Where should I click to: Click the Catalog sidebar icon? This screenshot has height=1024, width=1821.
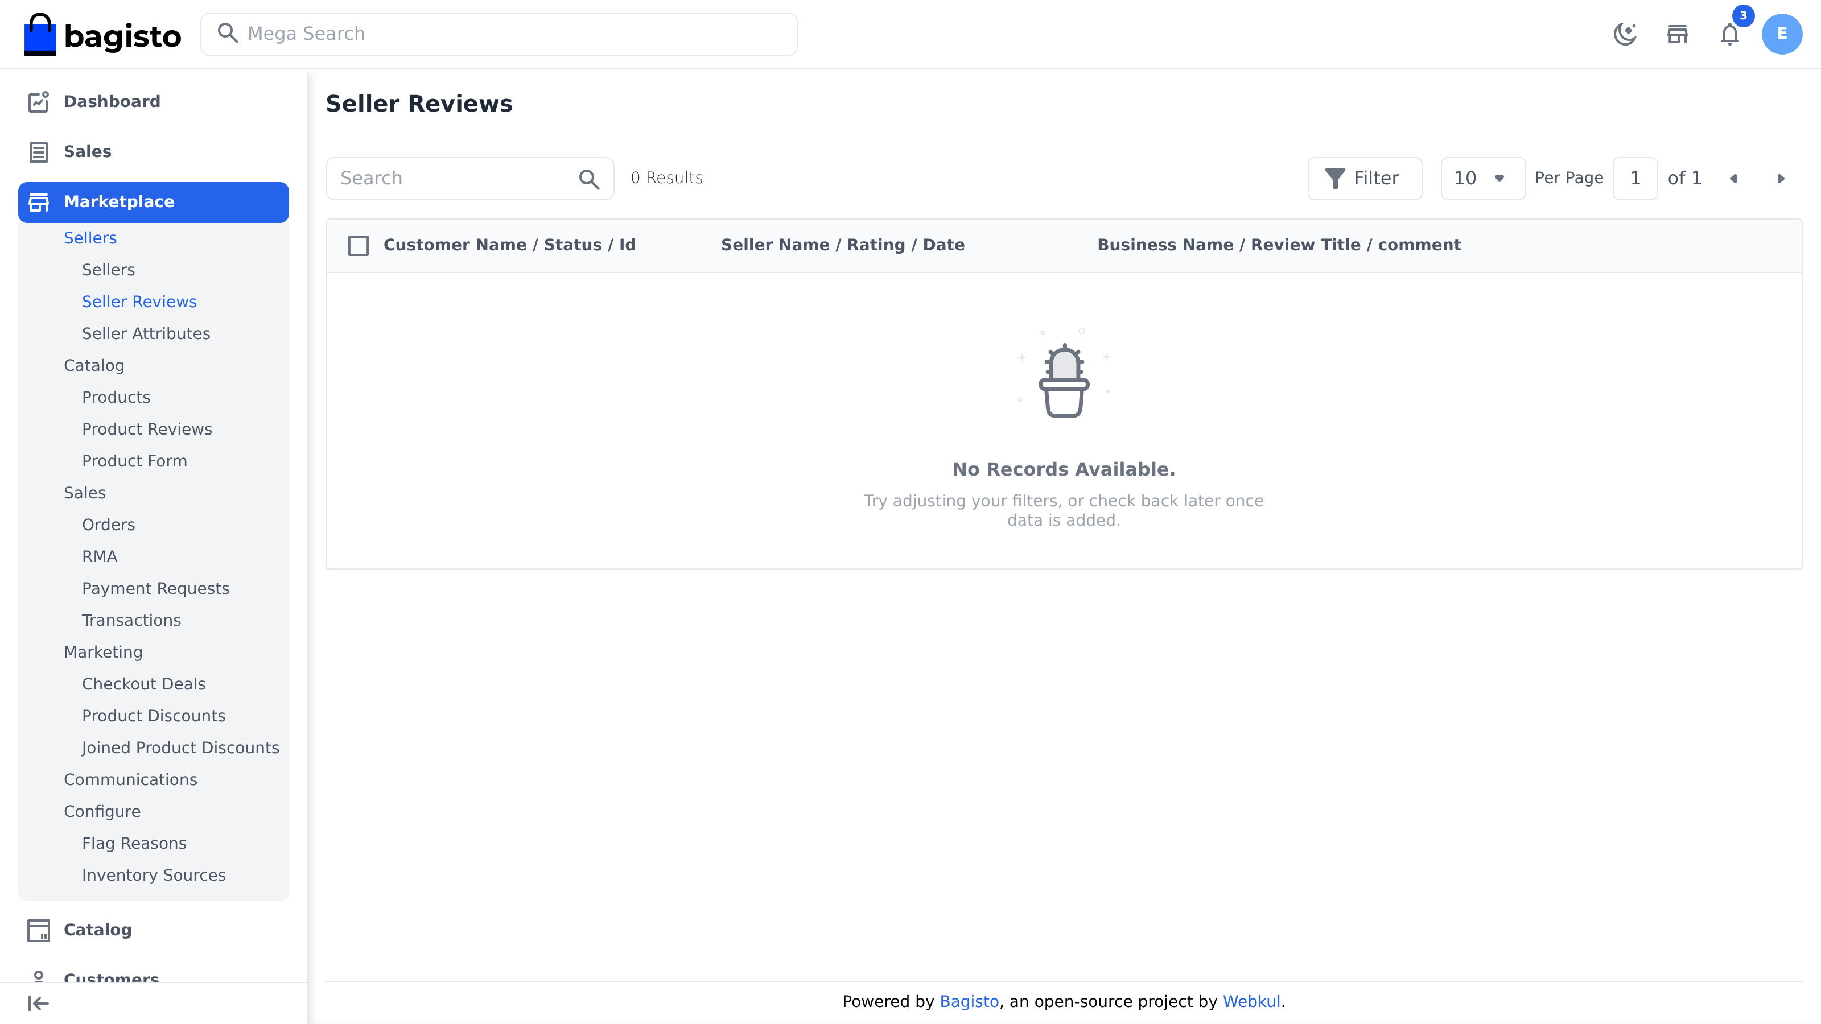[x=39, y=930]
